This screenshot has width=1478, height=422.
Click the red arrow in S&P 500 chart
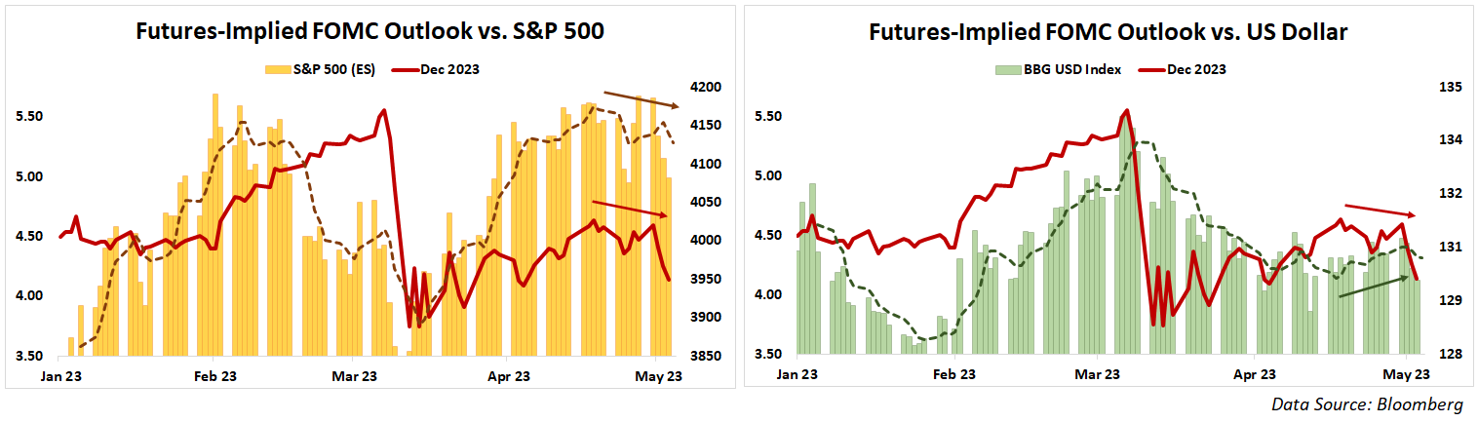click(630, 209)
